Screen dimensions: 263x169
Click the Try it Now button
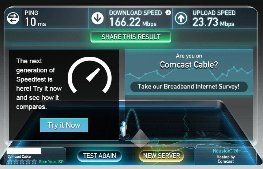64,125
